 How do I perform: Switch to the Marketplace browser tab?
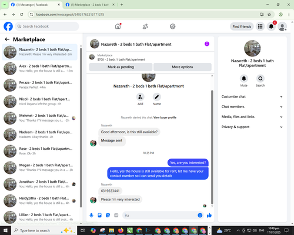click(90, 5)
